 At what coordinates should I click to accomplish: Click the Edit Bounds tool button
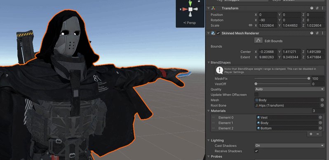click(x=258, y=40)
